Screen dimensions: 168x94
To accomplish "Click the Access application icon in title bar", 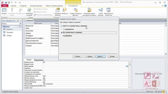I will (x=2, y=2).
